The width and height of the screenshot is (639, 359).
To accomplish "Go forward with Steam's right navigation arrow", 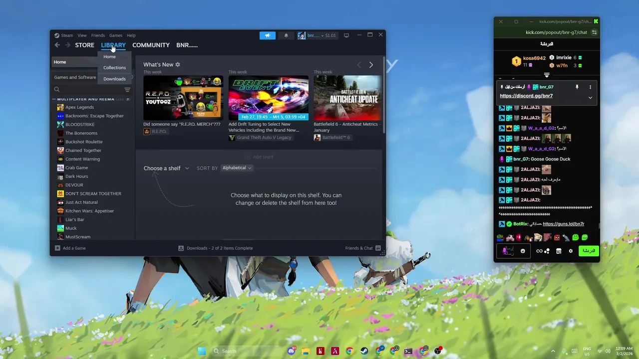I will pos(68,45).
